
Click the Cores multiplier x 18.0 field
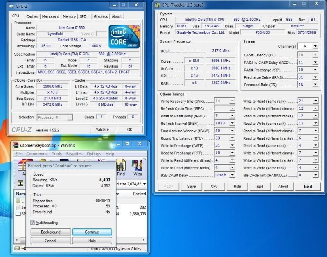(194, 61)
